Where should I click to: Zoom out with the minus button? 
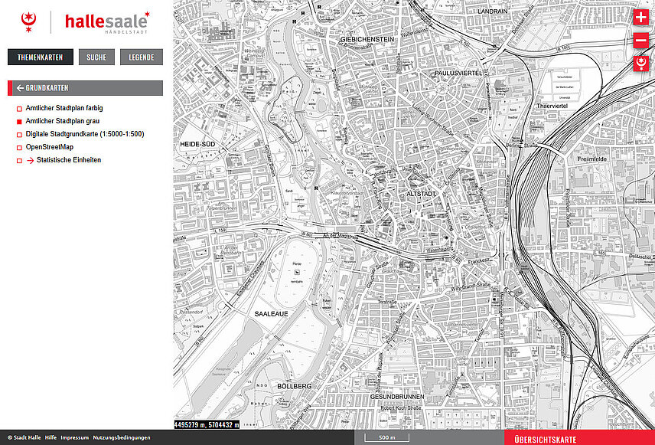(x=640, y=41)
